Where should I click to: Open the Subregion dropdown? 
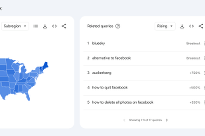(x=15, y=26)
